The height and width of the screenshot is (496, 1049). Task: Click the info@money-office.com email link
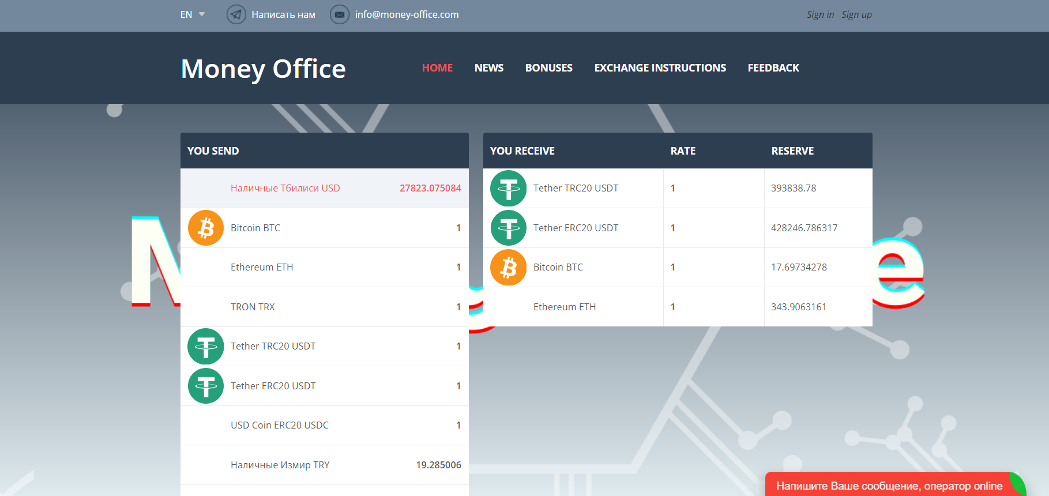click(407, 14)
